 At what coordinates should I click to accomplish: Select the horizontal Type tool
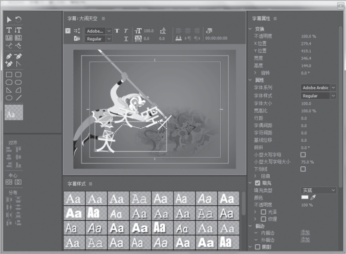9,30
